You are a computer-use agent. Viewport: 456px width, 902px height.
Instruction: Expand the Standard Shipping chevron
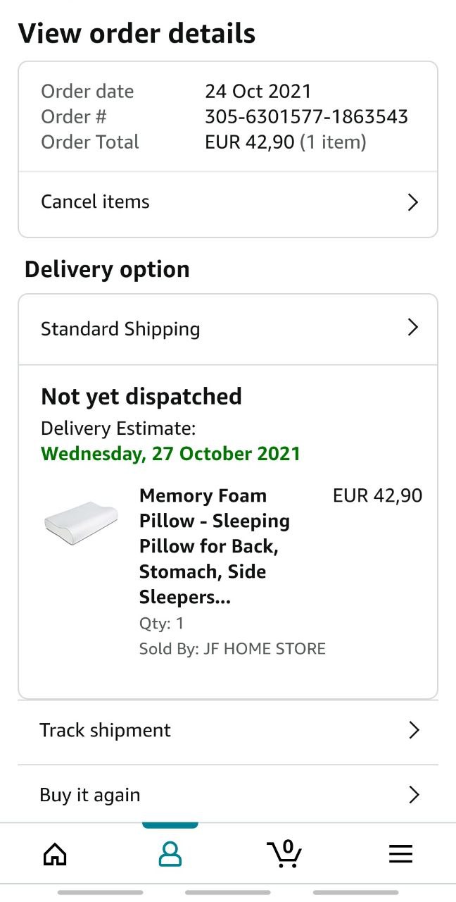[x=413, y=328]
